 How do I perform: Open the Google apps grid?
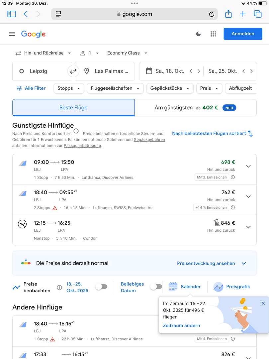click(213, 34)
